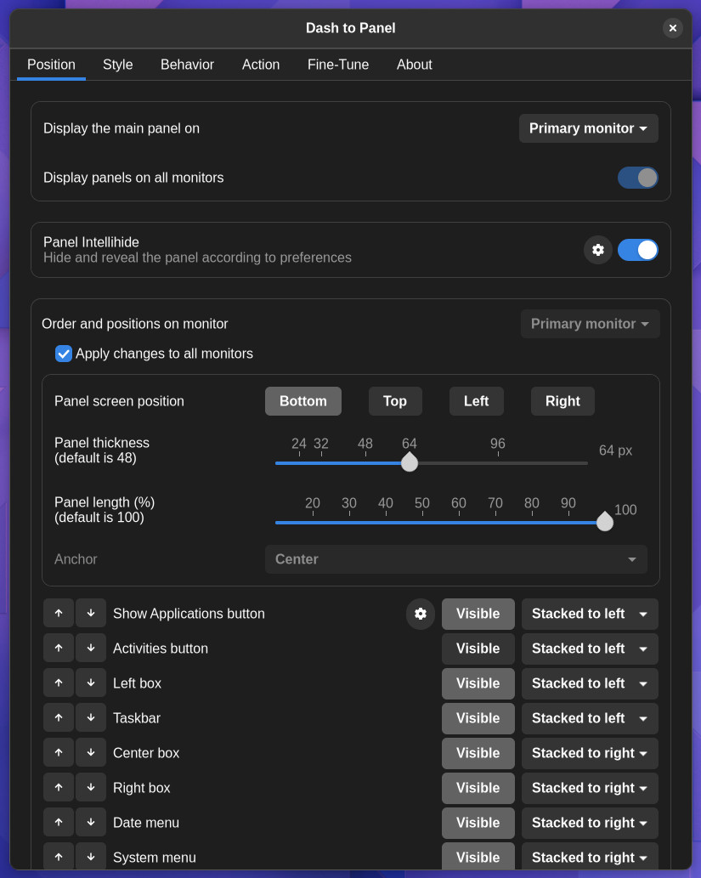Open main panel Primary monitor dropdown
This screenshot has height=878, width=701.
tap(589, 128)
